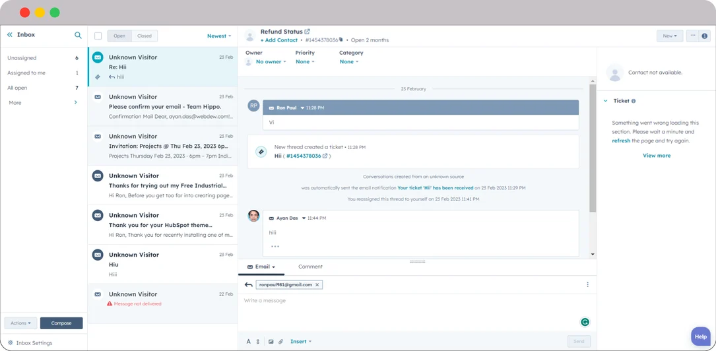Screen dimensions: 716x351
Task: Click Ayan Das avatar photo
Action: tap(253, 216)
